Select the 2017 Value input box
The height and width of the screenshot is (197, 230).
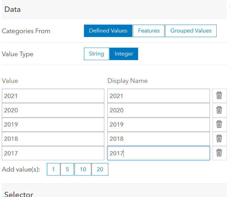pyautogui.click(x=53, y=153)
